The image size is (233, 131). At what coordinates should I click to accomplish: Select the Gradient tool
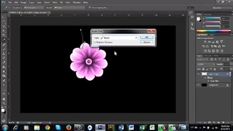[4, 67]
